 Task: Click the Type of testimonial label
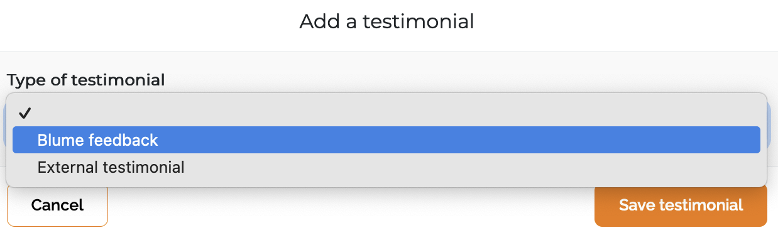[86, 80]
